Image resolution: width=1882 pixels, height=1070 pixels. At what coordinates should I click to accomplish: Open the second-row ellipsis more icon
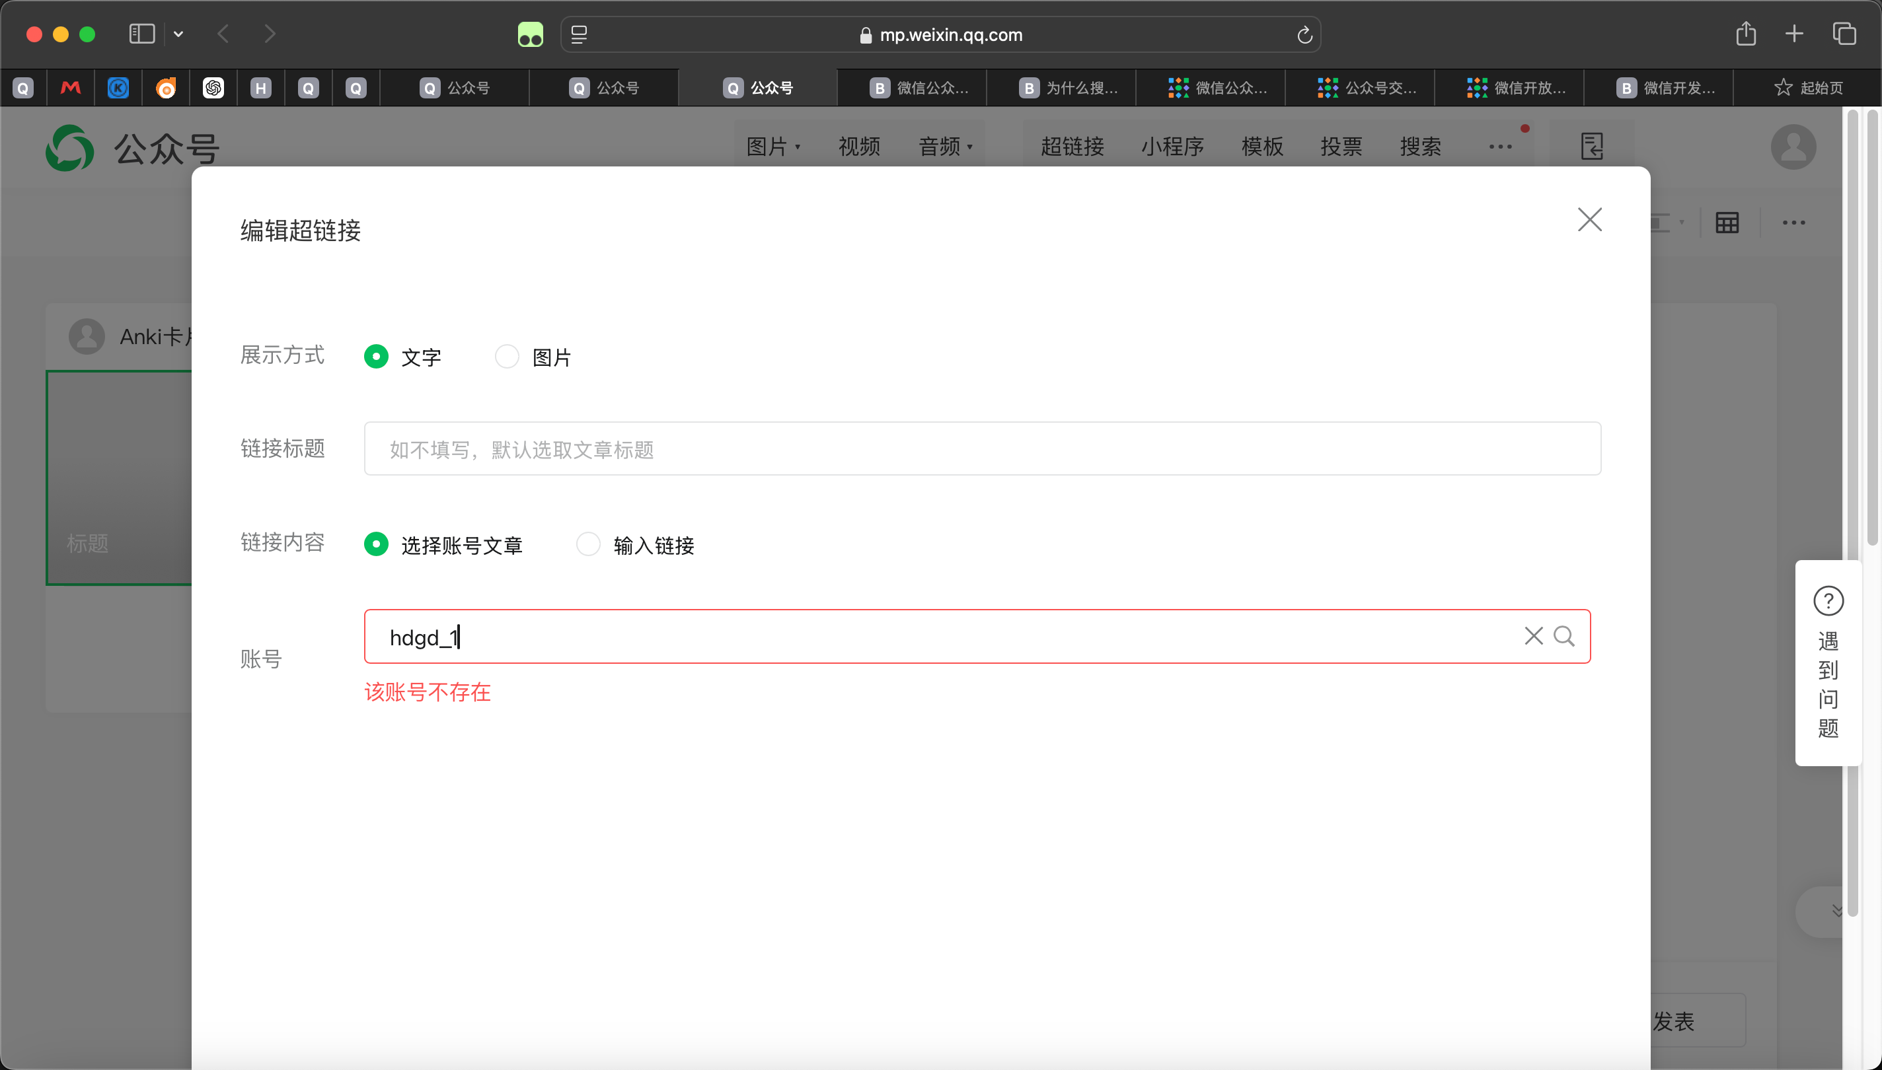pos(1793,223)
